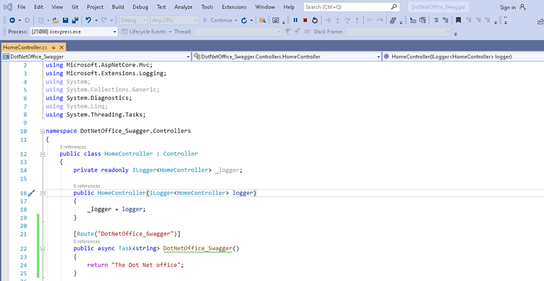Image resolution: width=544 pixels, height=281 pixels.
Task: Click the Step Out icon
Action: [x=357, y=20]
